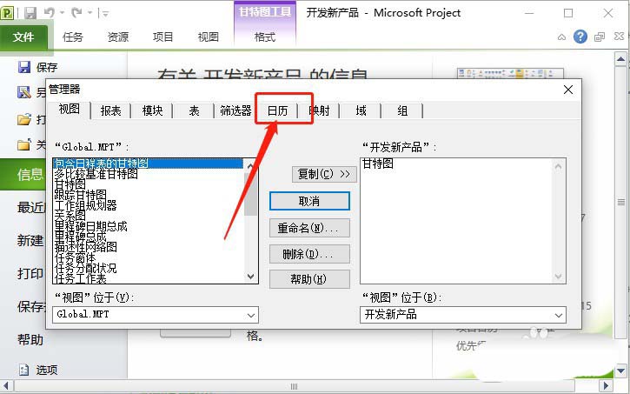Screen dimensions: 630x394
Task: Select 甘特图 in the 开发新产品 list
Action: pos(378,164)
